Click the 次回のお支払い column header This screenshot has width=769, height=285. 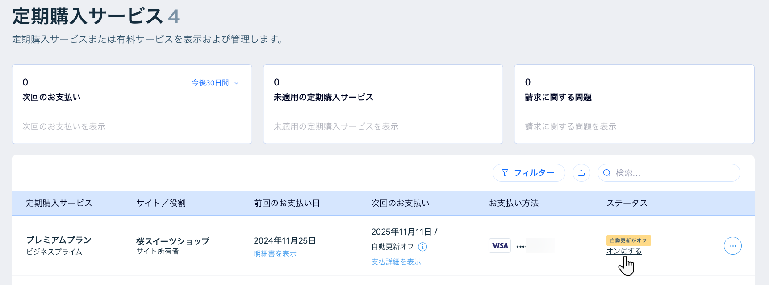click(x=400, y=203)
